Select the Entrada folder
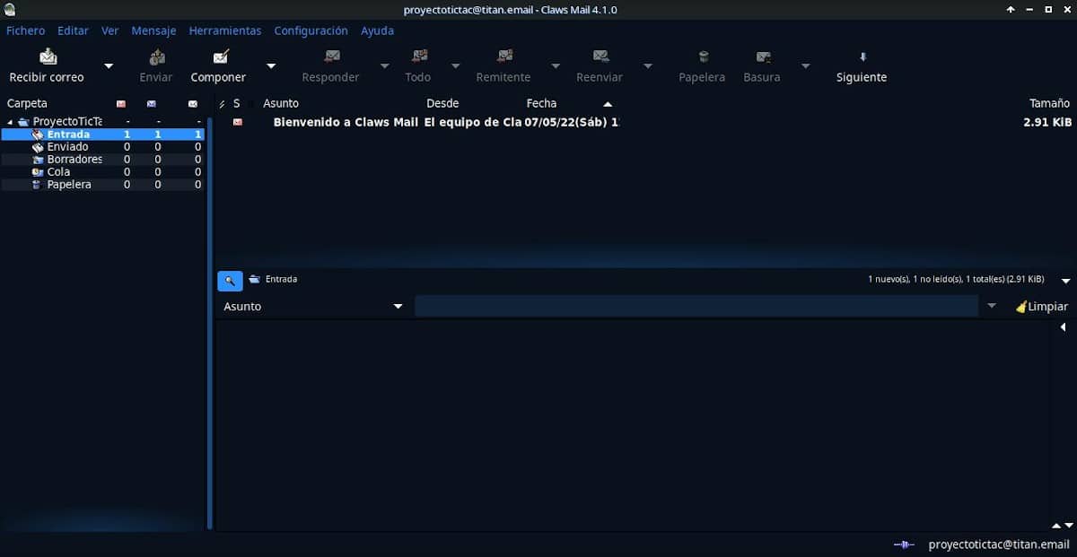 point(103,135)
